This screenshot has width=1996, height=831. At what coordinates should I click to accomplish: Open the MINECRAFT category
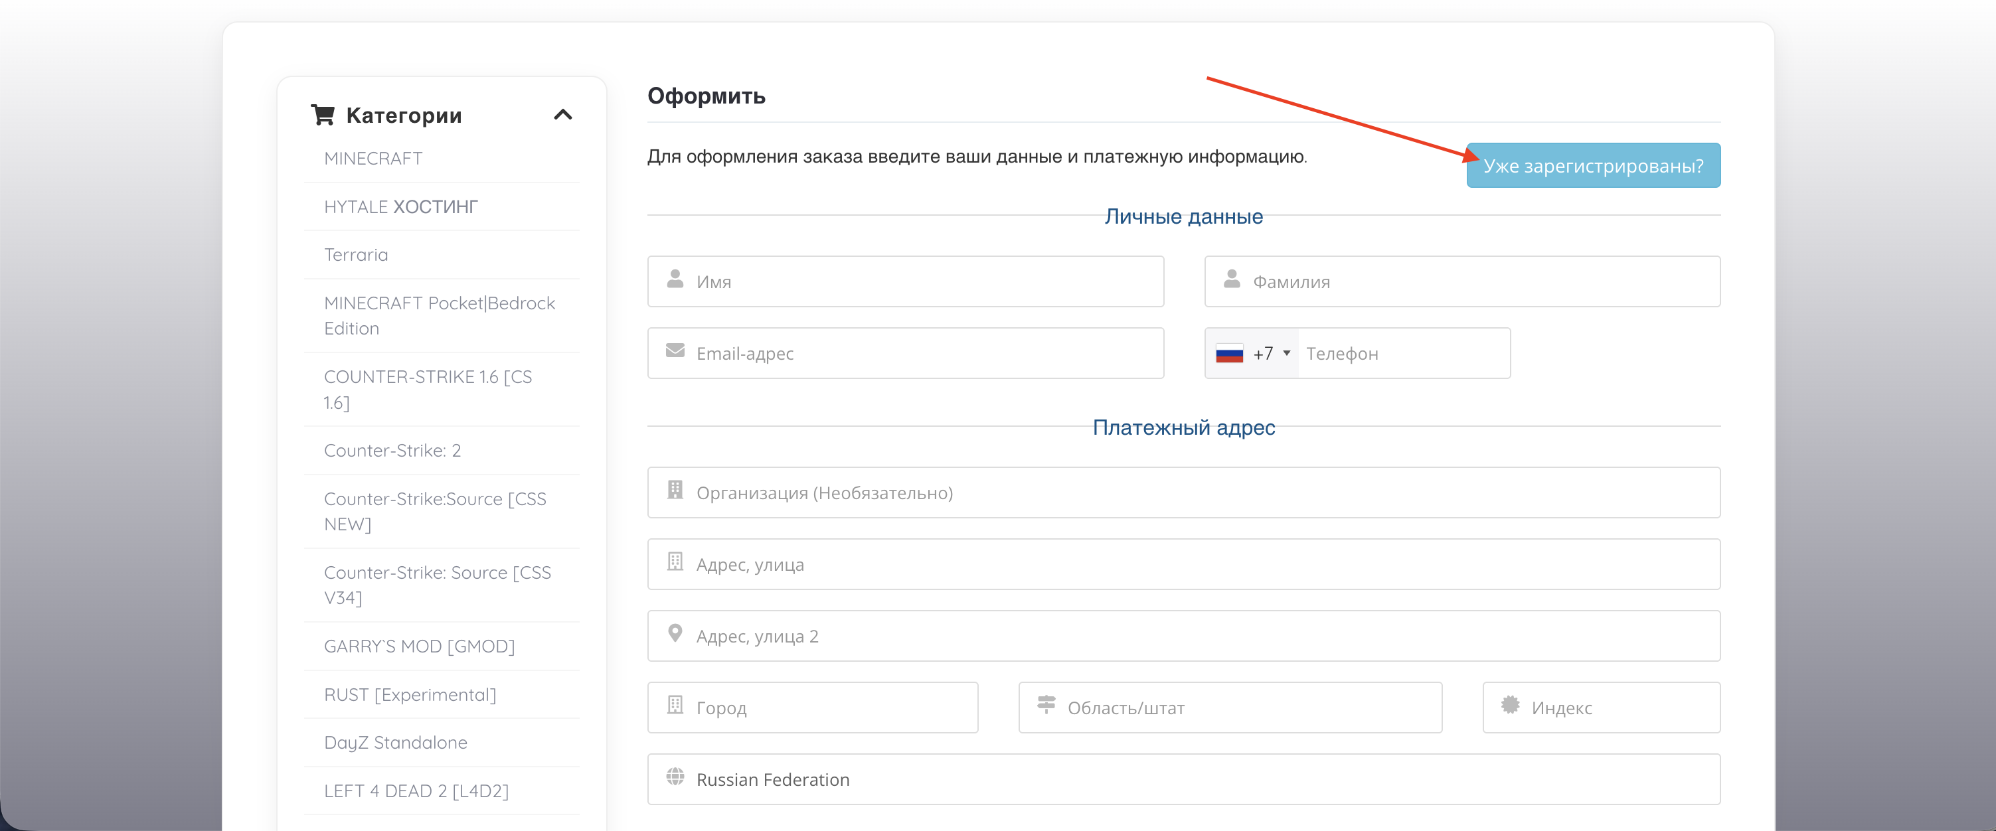coord(373,159)
